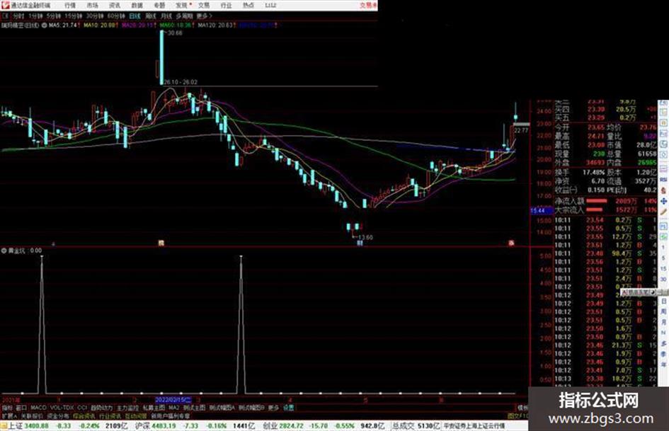Open the 行情 menu
The height and width of the screenshot is (431, 669).
(x=70, y=5)
